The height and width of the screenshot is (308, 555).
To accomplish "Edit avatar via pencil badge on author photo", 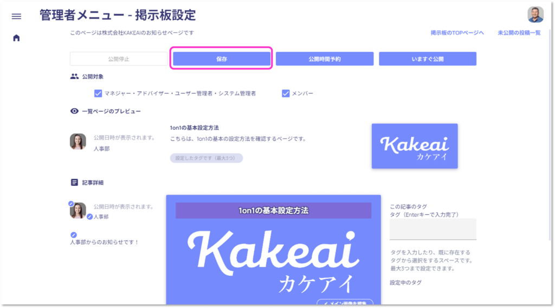I will tap(71, 204).
